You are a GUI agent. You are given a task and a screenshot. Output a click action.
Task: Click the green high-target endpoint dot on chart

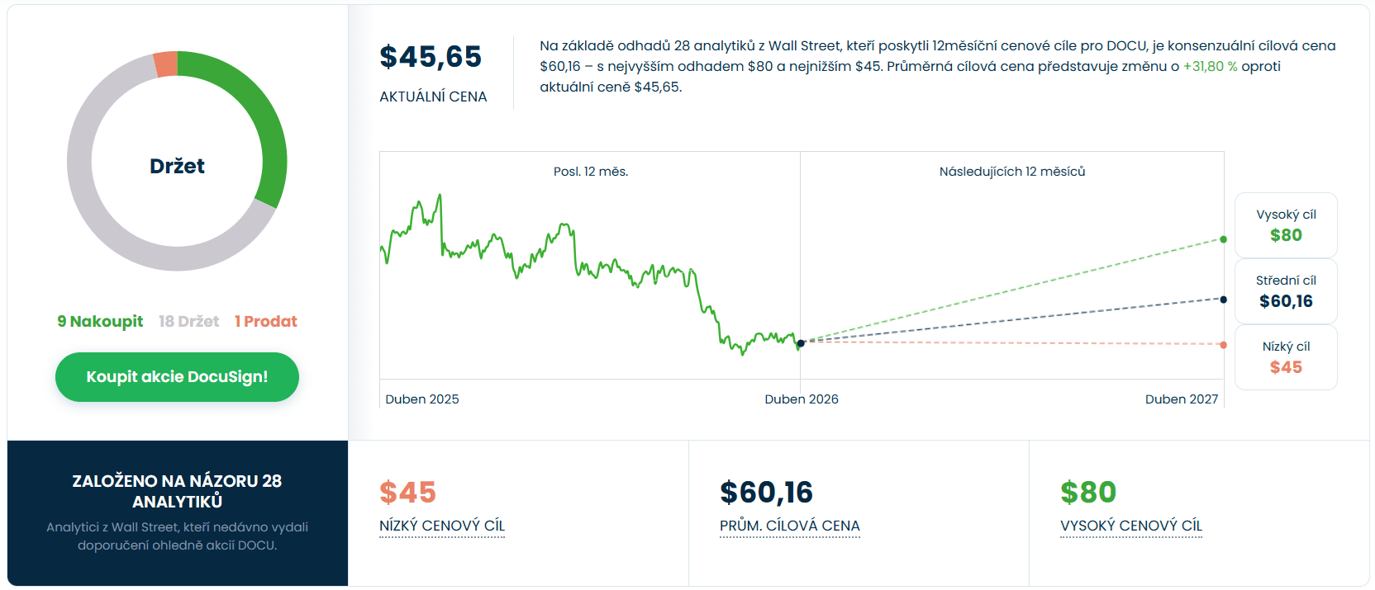tap(1224, 239)
